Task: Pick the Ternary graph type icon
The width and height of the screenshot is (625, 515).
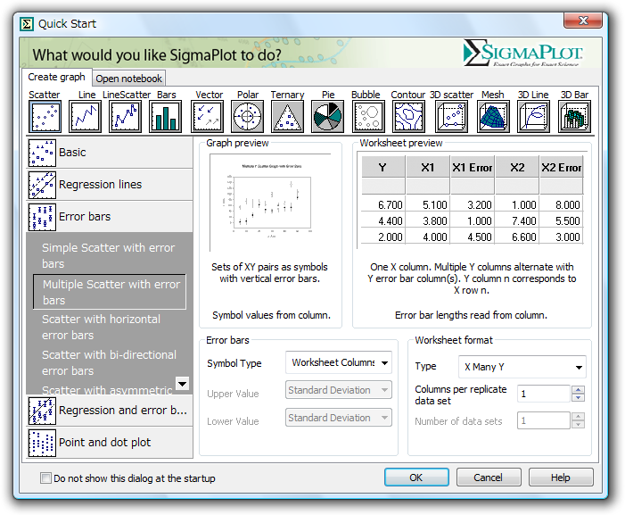Action: click(x=287, y=117)
